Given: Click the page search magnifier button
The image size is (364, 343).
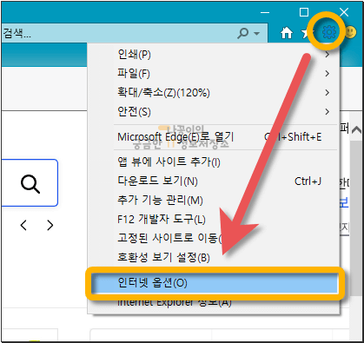Looking at the screenshot, I should pos(30,183).
